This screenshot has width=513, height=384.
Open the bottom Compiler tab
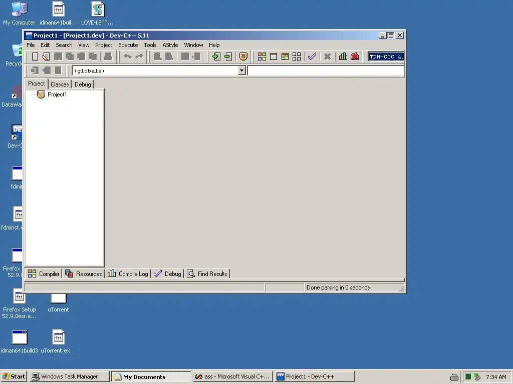click(44, 273)
